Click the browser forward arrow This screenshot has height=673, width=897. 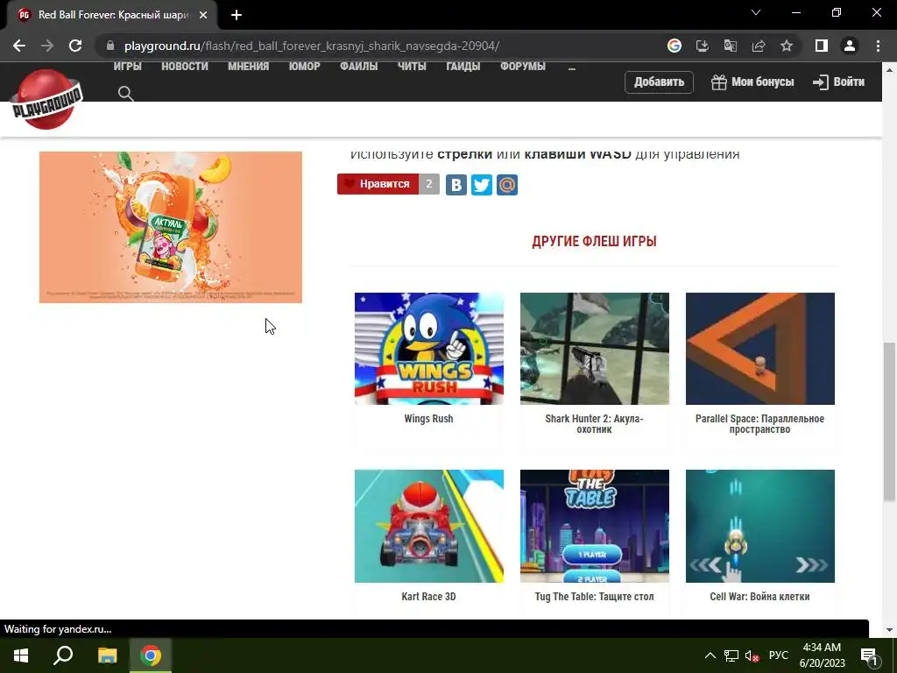click(x=47, y=46)
